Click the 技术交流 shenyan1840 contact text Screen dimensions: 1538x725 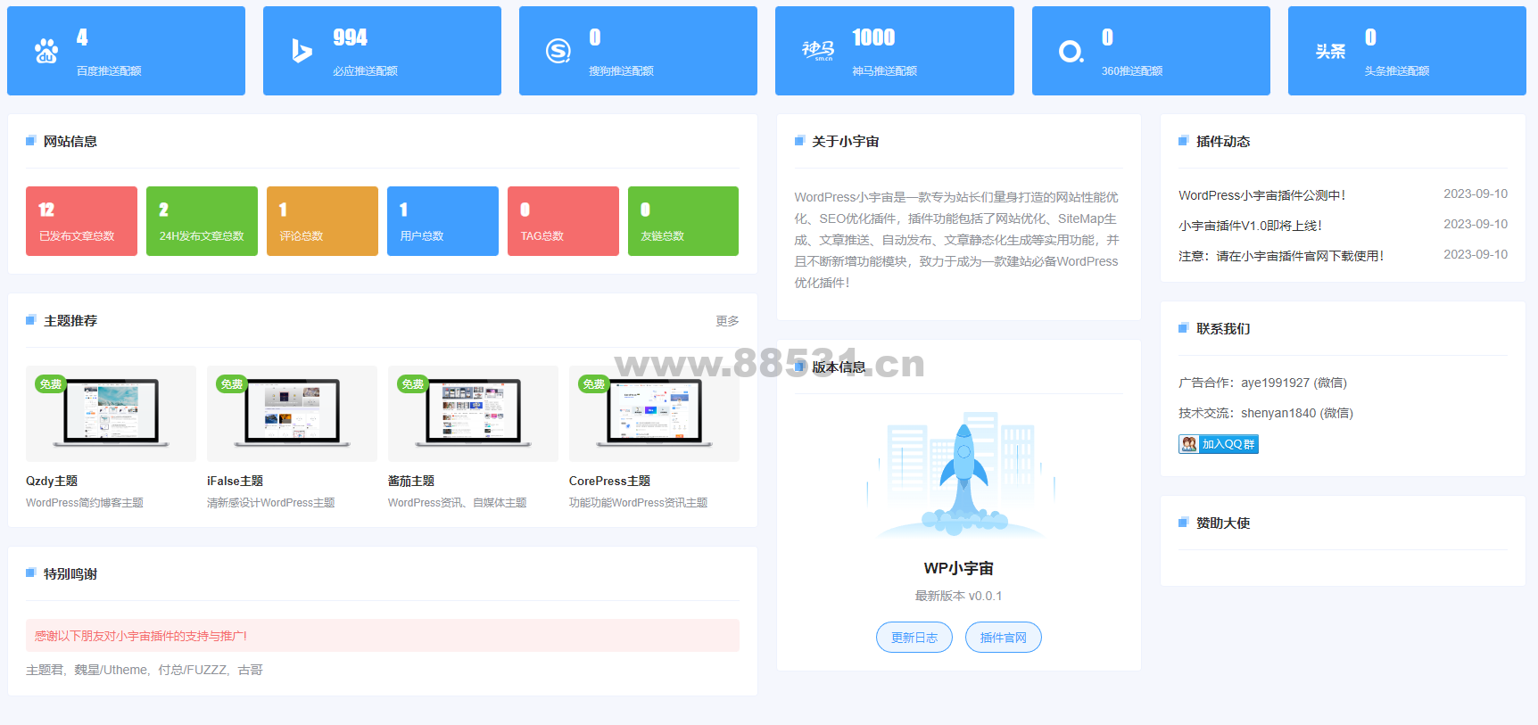[1266, 413]
